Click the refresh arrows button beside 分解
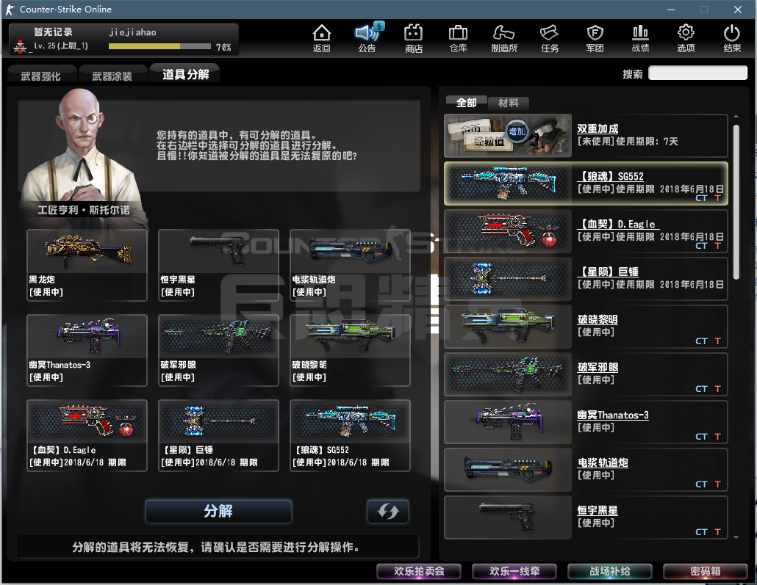This screenshot has height=585, width=757. click(388, 511)
